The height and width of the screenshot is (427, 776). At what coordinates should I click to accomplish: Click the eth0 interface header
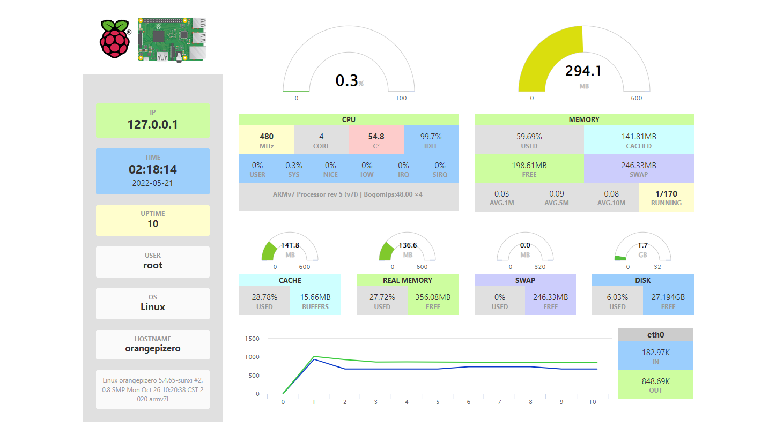pos(655,335)
